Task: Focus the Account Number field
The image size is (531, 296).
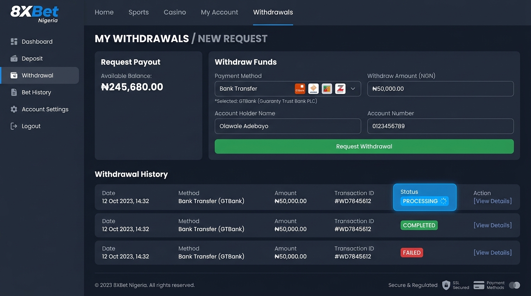Action: (x=440, y=126)
